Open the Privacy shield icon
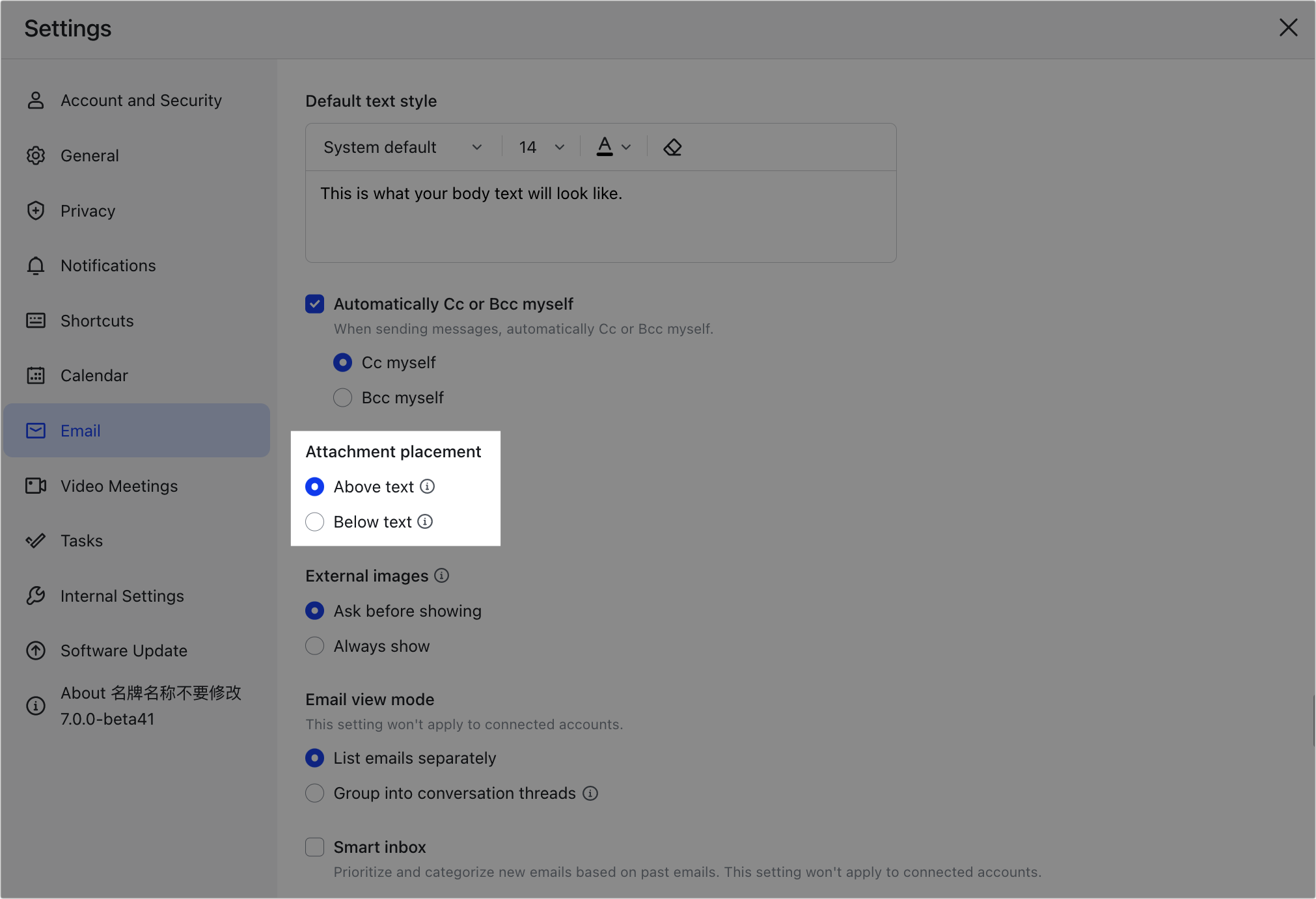 click(36, 210)
